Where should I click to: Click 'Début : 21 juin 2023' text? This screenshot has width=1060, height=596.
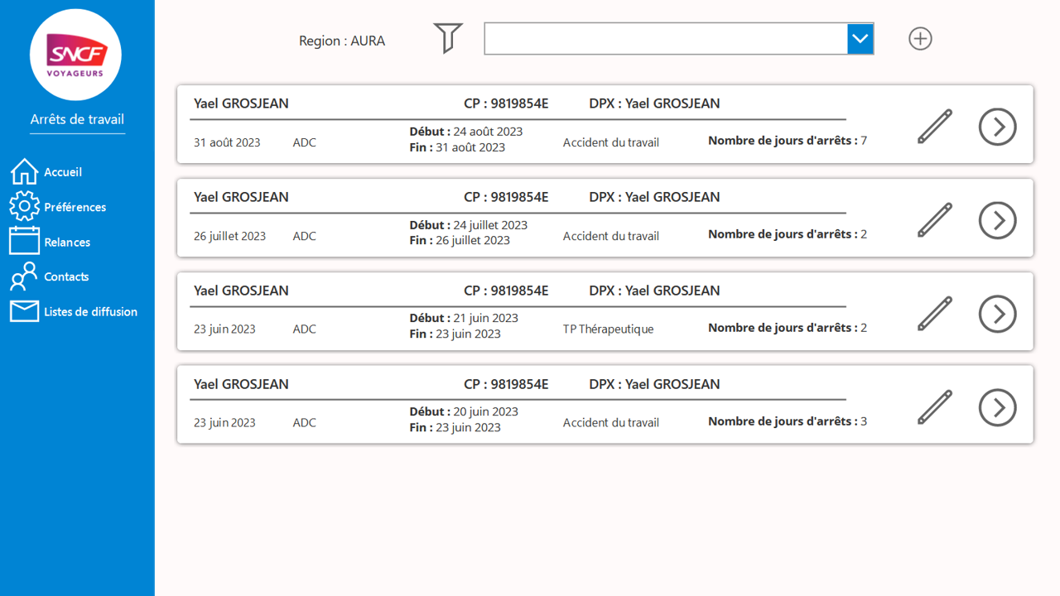pyautogui.click(x=464, y=319)
